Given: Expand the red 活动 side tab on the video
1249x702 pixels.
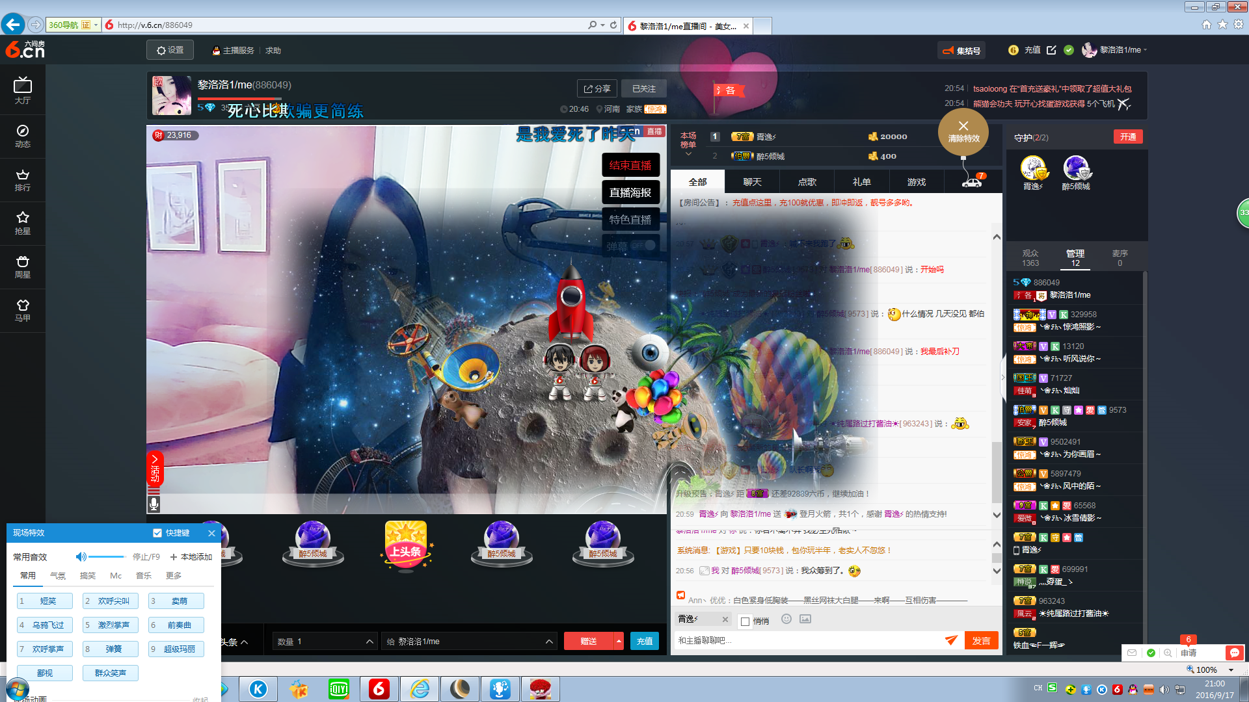Looking at the screenshot, I should pos(155,469).
